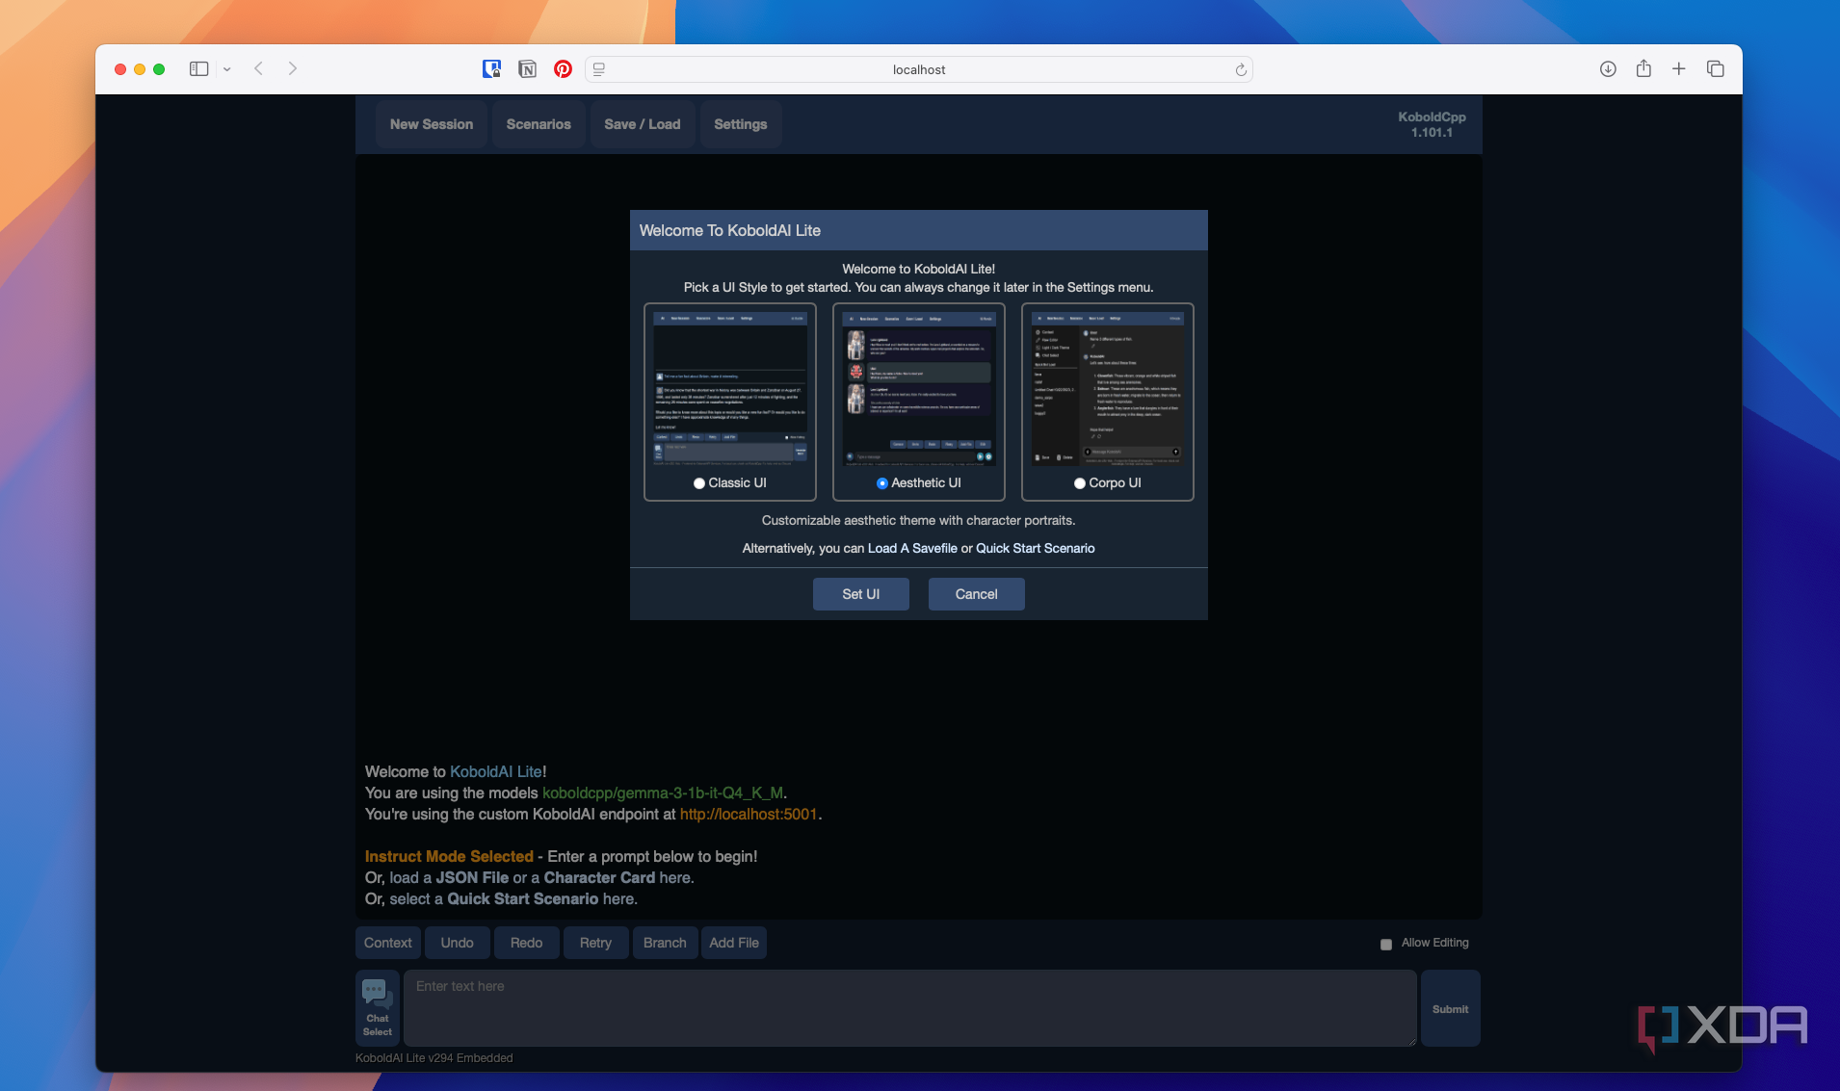Click the Undo button
1840x1091 pixels.
pyautogui.click(x=457, y=943)
